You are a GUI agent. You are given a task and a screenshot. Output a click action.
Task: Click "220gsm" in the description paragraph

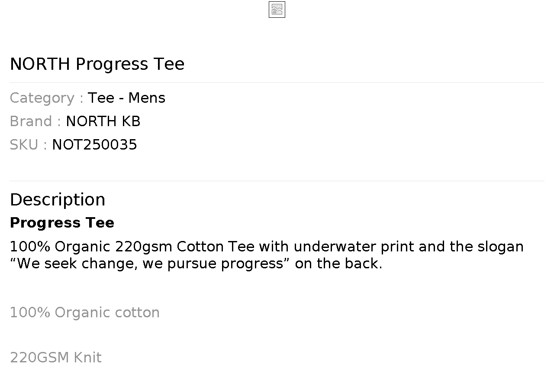pyautogui.click(x=144, y=247)
